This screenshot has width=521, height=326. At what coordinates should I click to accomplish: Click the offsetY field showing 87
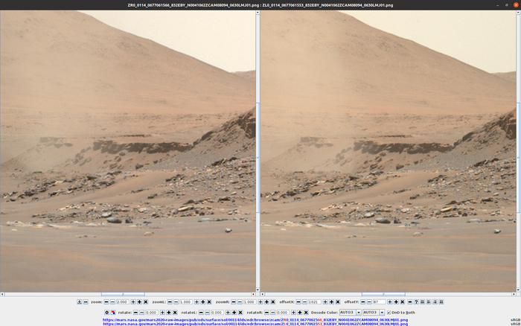pos(379,302)
